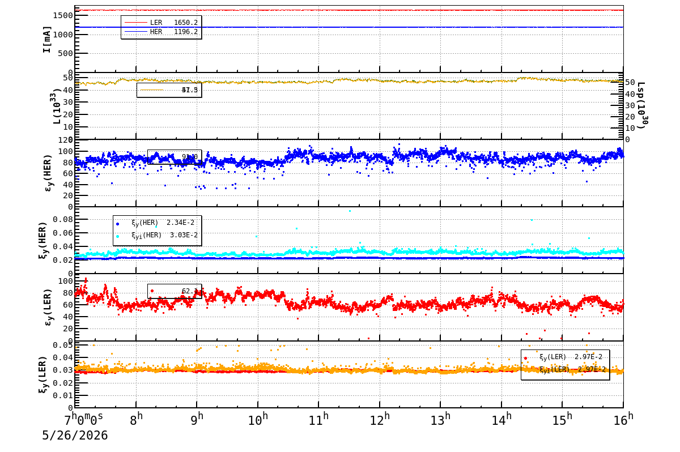Click the blue-dot legend box in the εy(HER) panel
The width and height of the screenshot is (680, 452).
[175, 157]
